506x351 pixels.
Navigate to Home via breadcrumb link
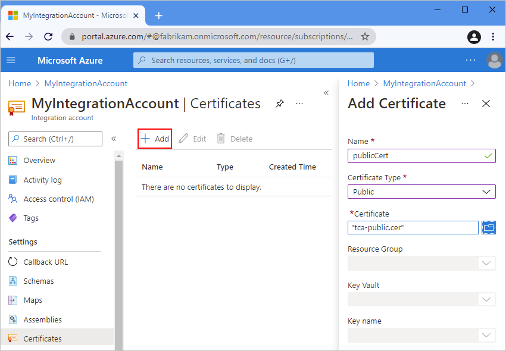point(20,83)
